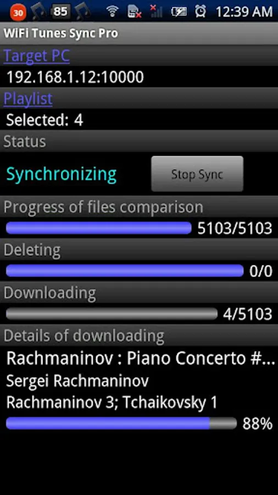Tap the Synchronizing status text
278x495 pixels.
tap(62, 174)
